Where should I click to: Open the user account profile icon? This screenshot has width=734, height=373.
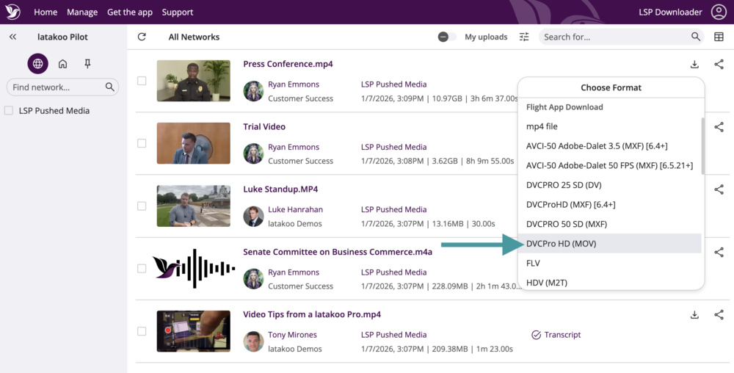(x=719, y=12)
